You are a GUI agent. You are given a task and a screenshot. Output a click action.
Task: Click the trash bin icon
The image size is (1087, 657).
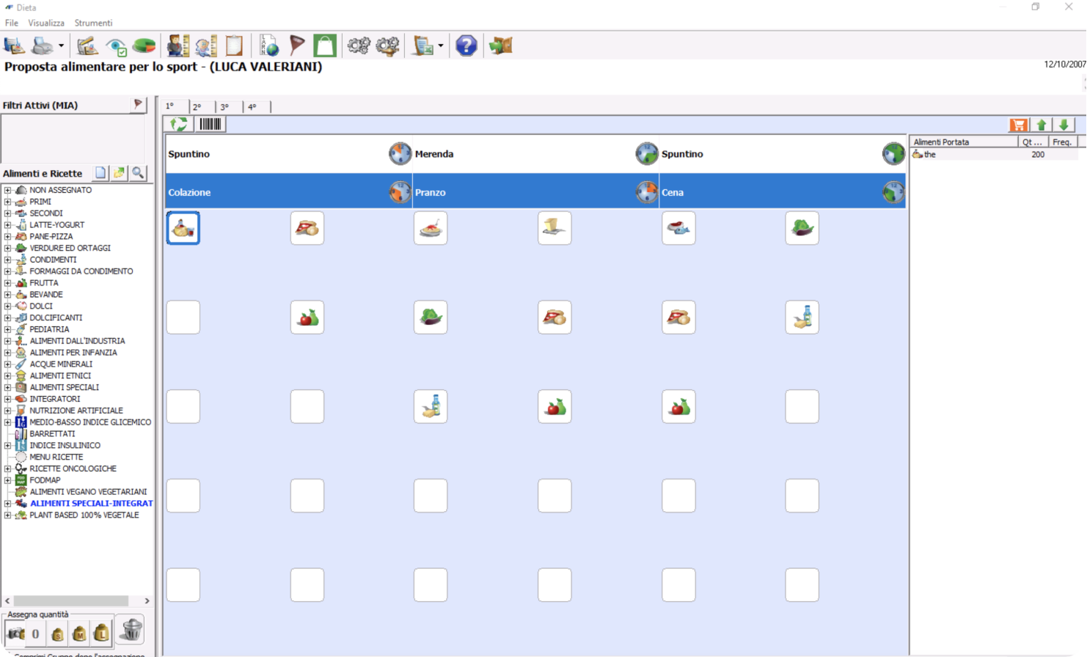pyautogui.click(x=131, y=630)
